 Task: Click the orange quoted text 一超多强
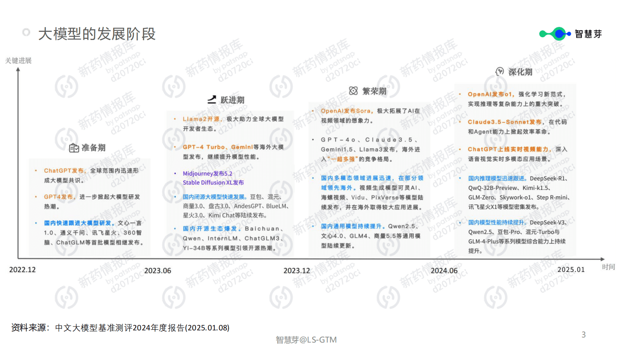point(343,159)
